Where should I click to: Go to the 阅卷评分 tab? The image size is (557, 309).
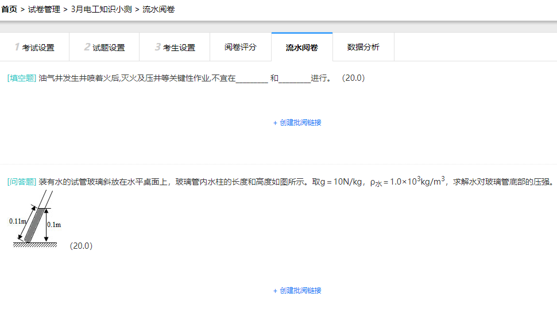tap(241, 48)
